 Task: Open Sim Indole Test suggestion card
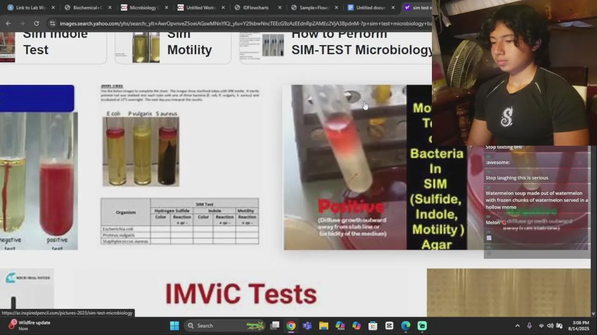pos(53,47)
